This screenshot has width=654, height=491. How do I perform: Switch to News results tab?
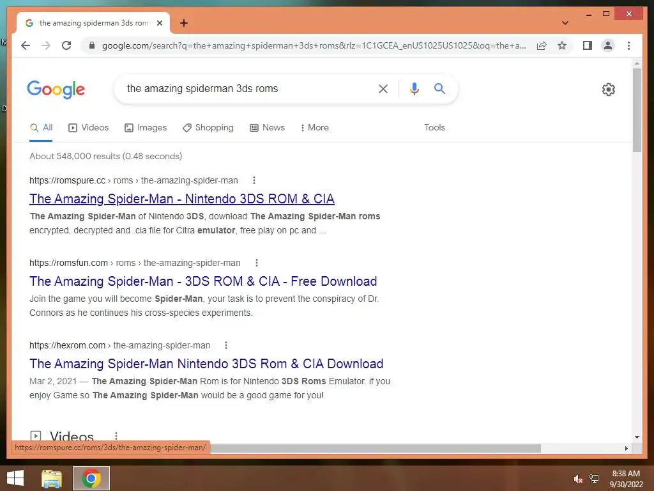coord(268,128)
